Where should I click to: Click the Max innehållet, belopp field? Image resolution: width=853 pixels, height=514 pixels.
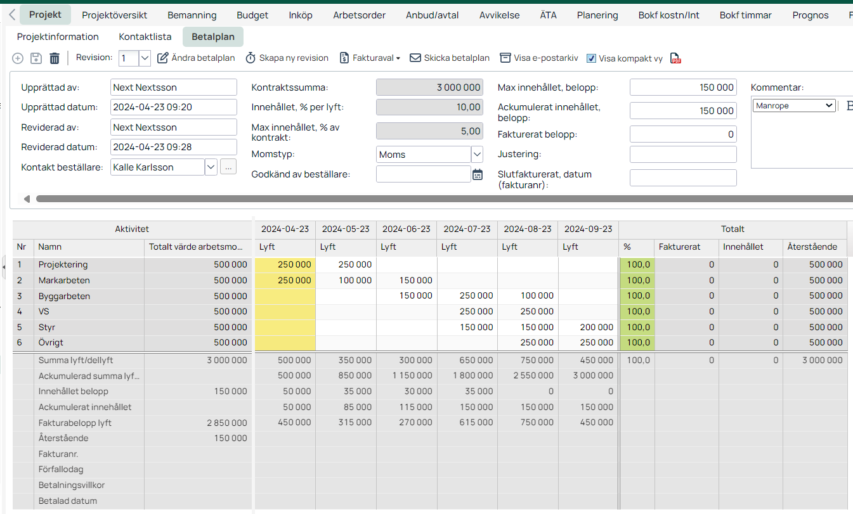683,87
